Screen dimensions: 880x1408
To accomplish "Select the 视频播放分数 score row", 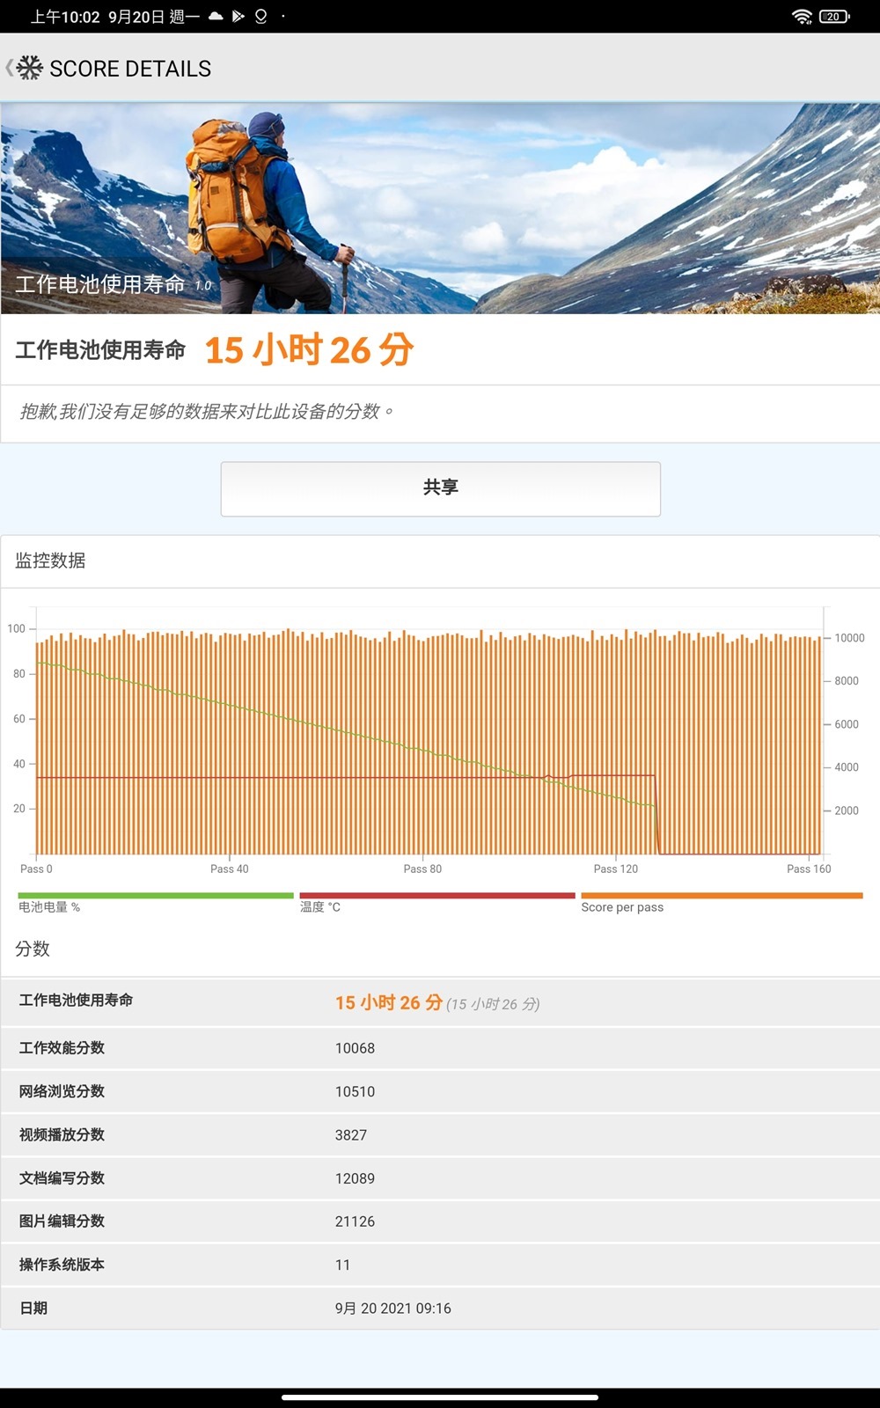I will (440, 1134).
